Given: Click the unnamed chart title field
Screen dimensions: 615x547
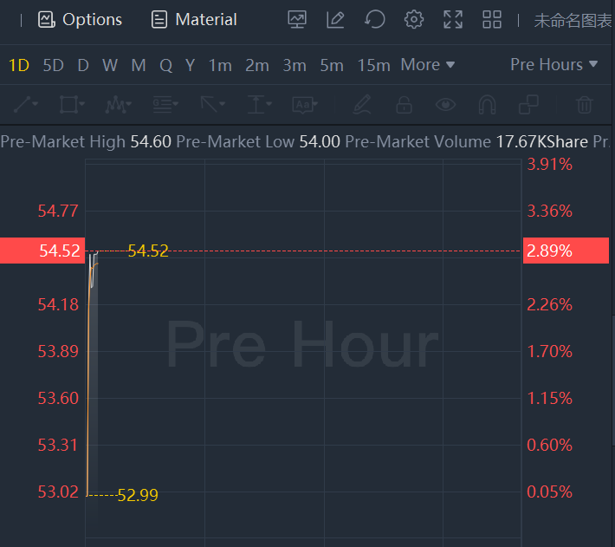Looking at the screenshot, I should click(573, 20).
